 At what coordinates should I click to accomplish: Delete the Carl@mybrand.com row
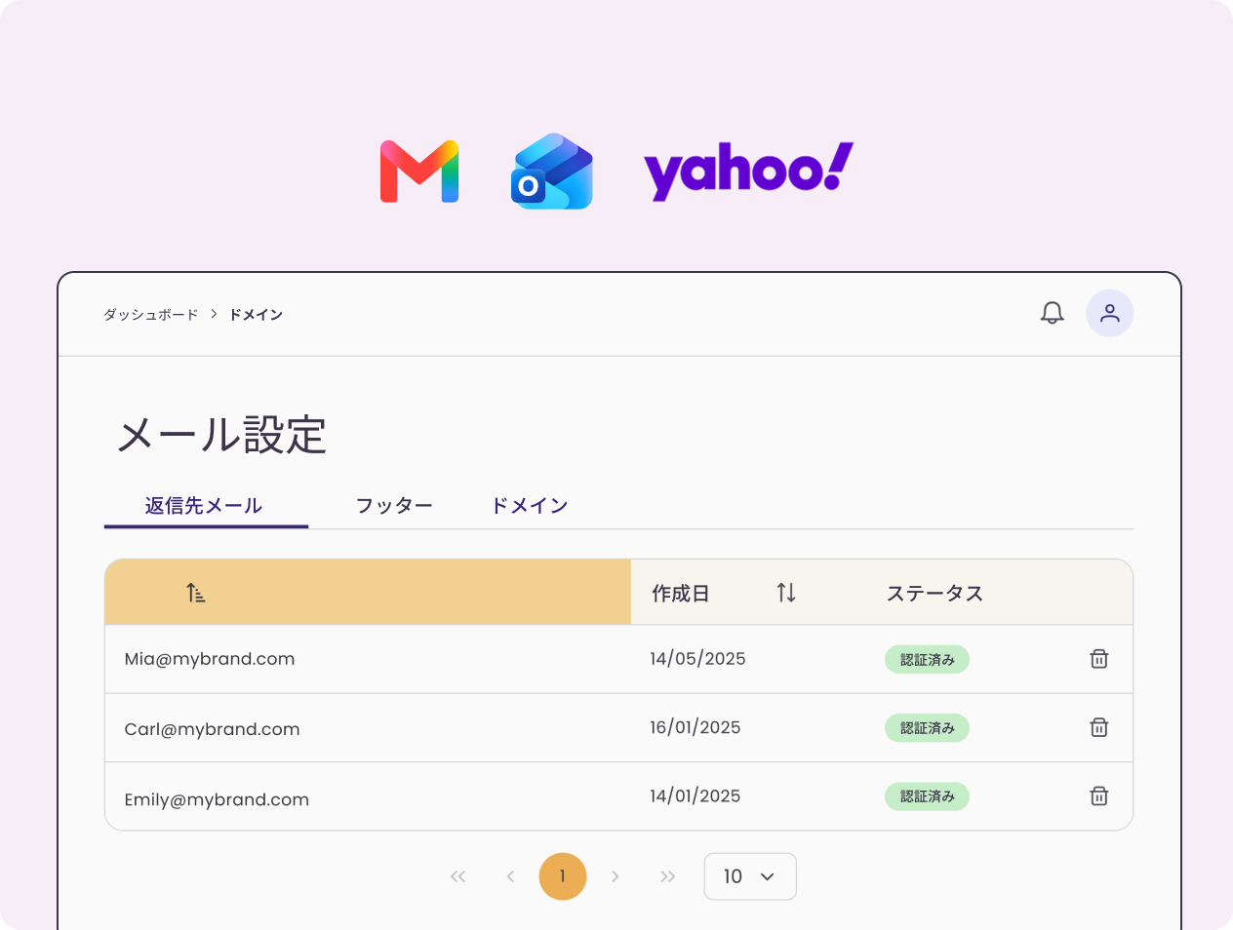(1099, 727)
